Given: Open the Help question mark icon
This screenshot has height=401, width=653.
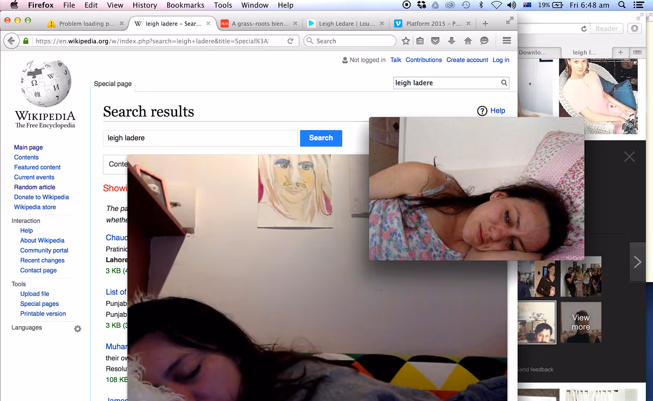Looking at the screenshot, I should coord(482,111).
